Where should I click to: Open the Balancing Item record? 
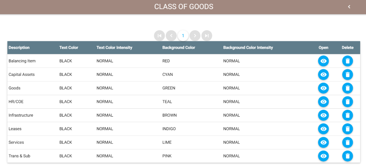pos(323,61)
